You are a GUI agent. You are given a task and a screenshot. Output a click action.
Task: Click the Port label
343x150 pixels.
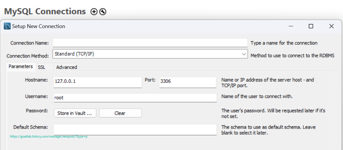click(150, 80)
